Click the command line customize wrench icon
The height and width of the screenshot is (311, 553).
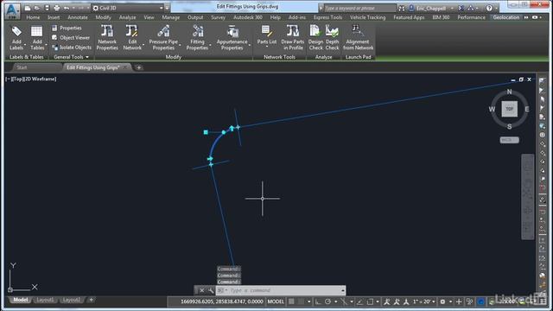[x=211, y=290]
